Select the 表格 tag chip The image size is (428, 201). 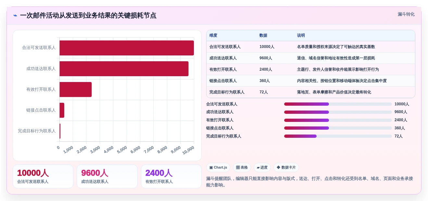(242, 168)
